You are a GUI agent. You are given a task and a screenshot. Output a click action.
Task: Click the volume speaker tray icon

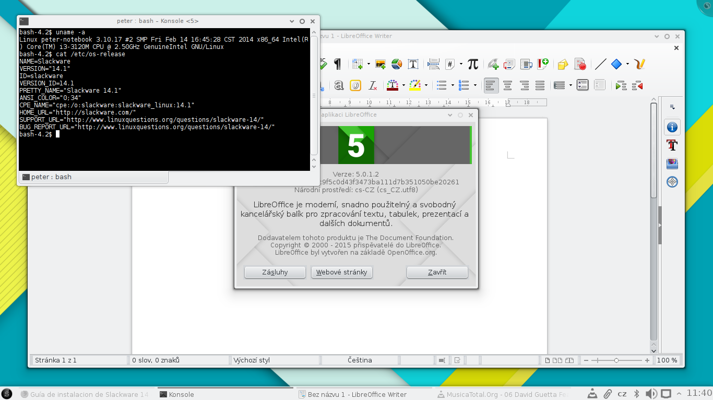pyautogui.click(x=651, y=394)
